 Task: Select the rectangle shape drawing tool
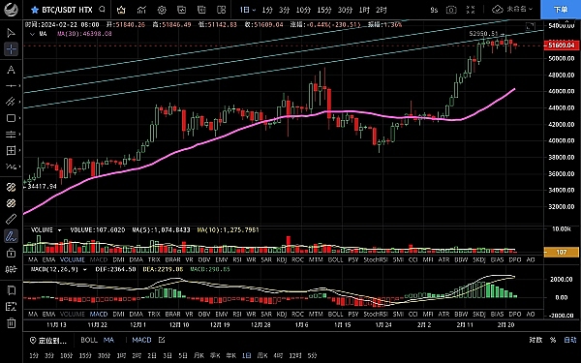11,118
